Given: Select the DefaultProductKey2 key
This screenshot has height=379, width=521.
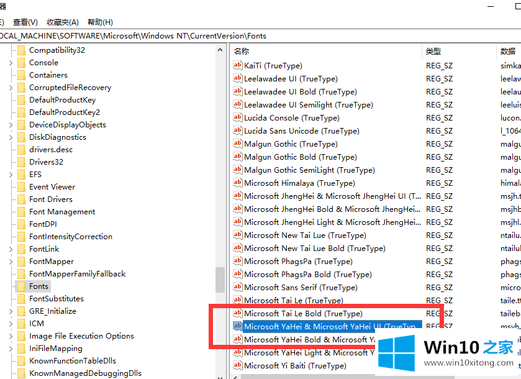Looking at the screenshot, I should [x=65, y=112].
